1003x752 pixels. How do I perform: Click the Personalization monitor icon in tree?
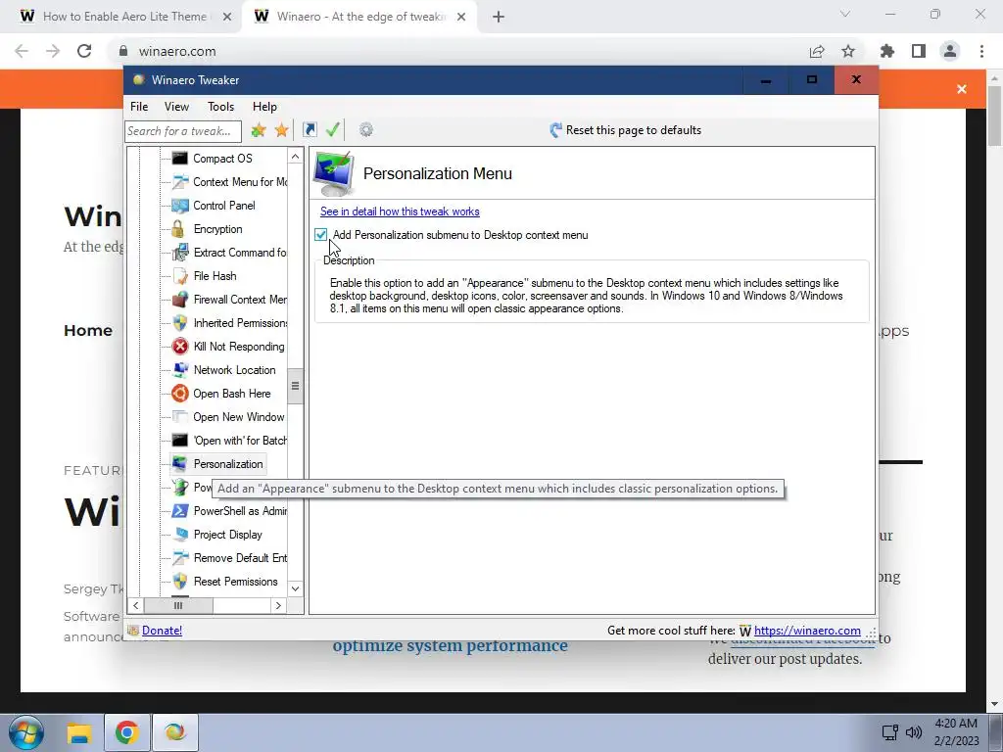coord(180,463)
